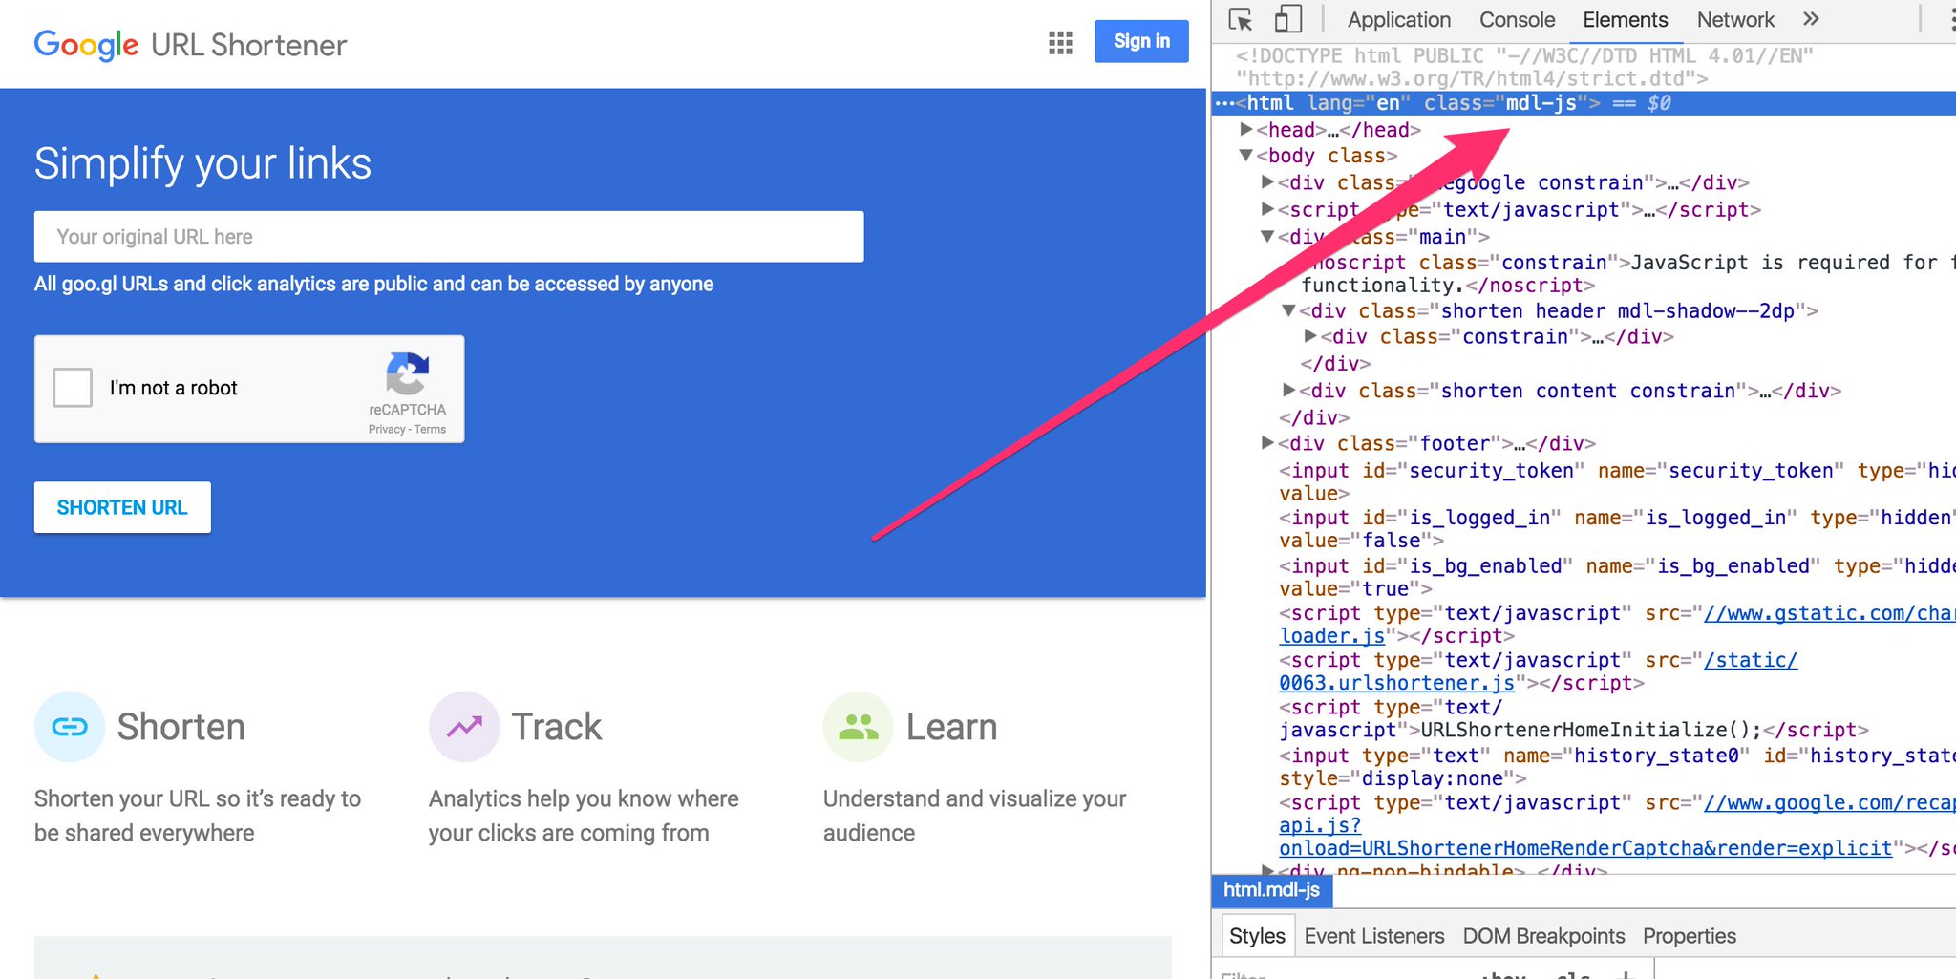Open the Google apps grid icon

(x=1060, y=42)
